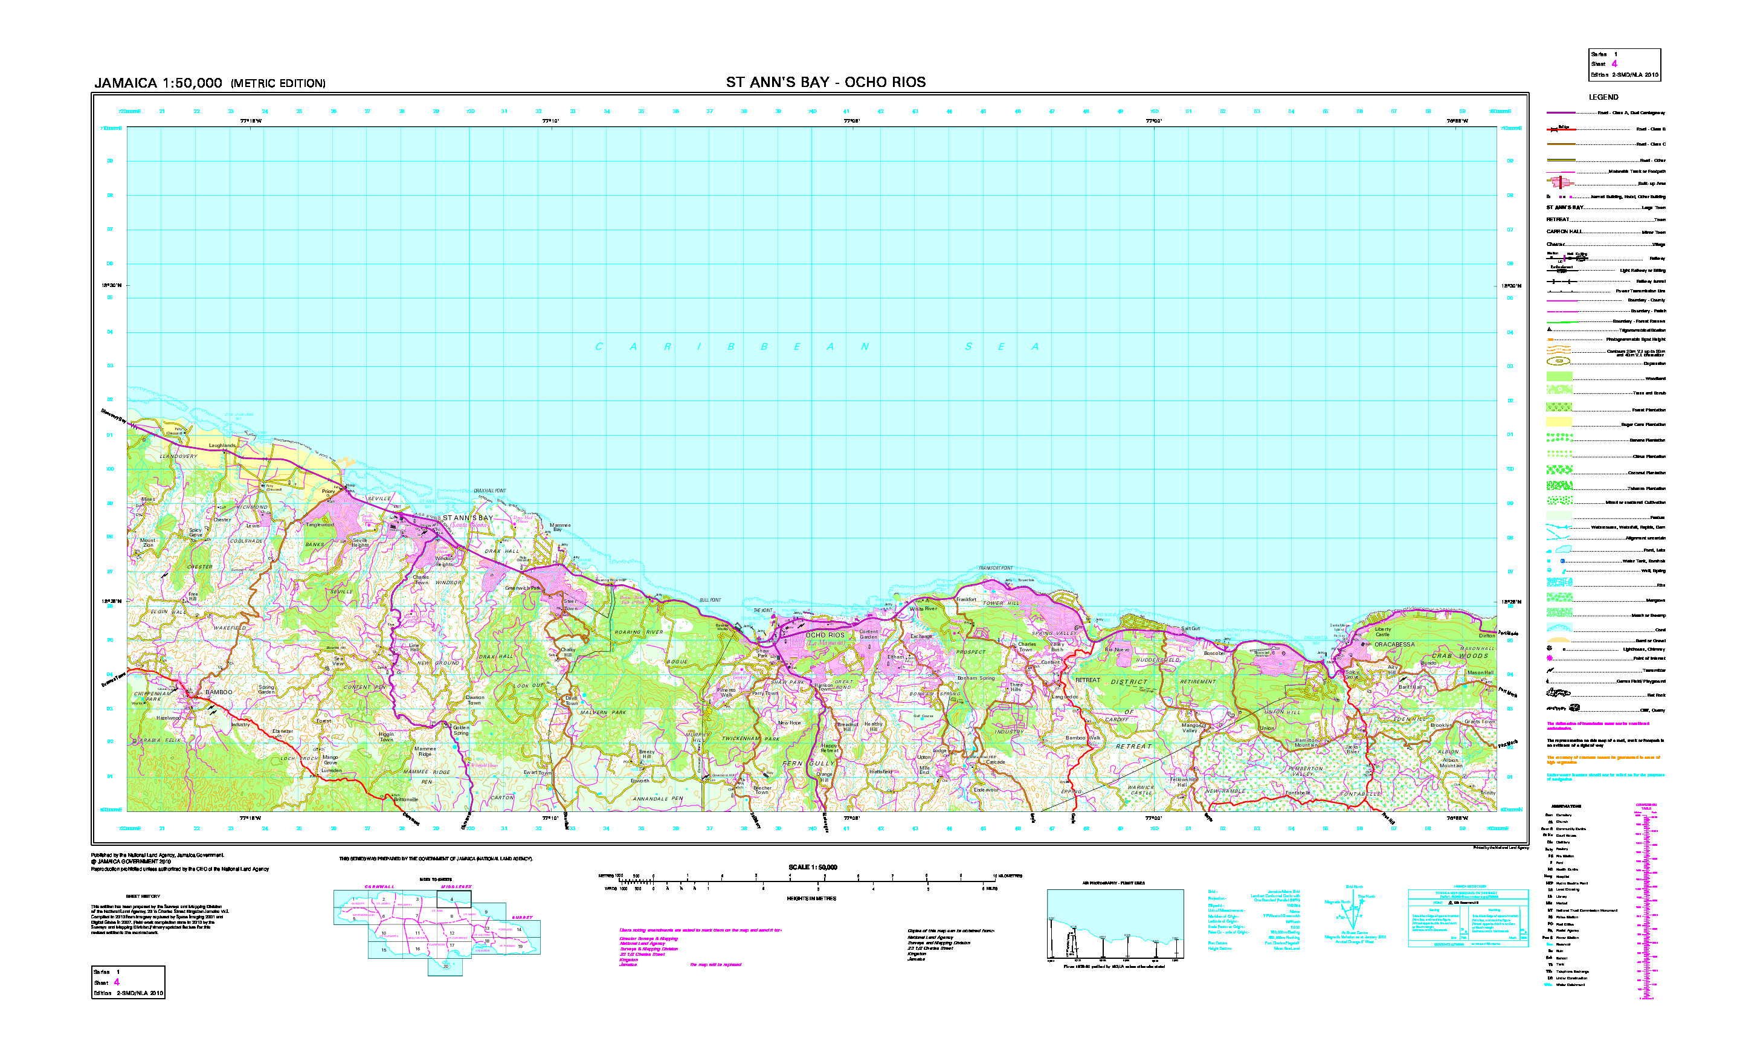Click the Mangrove pattern legend symbol

(1559, 598)
